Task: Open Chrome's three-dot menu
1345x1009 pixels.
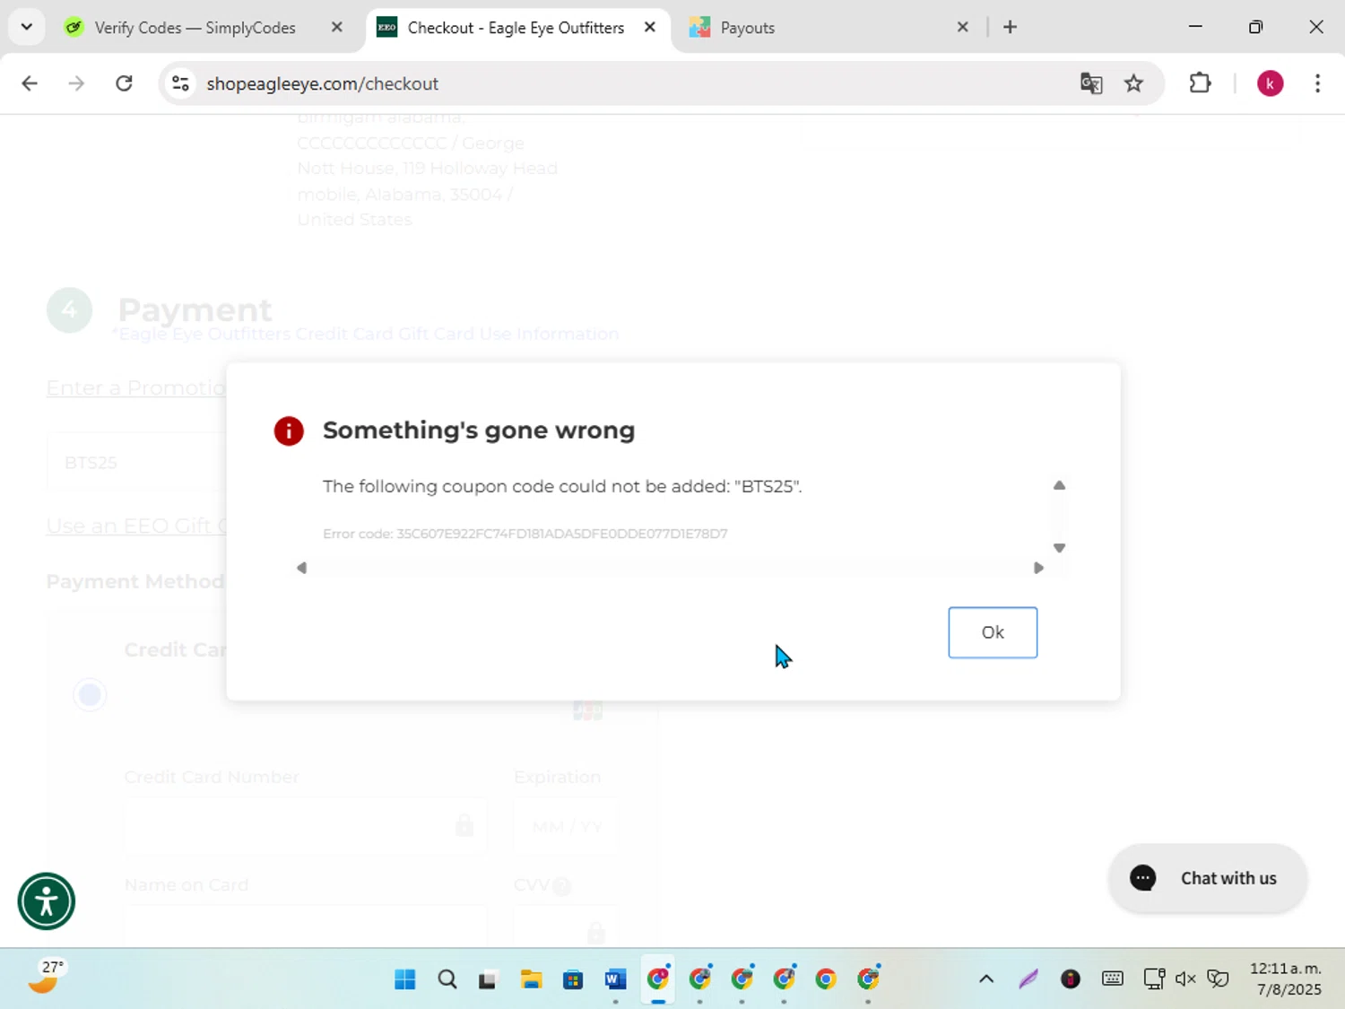Action: pos(1317,83)
